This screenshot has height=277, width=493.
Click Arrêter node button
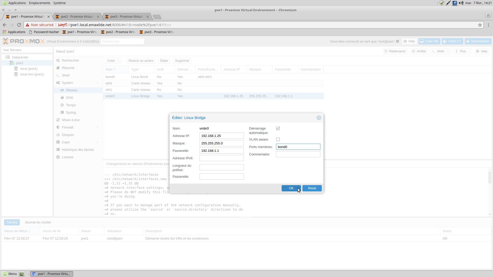[x=419, y=51]
